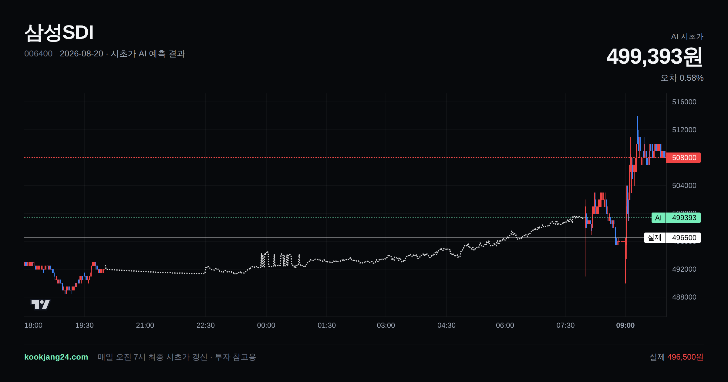Click the green AI 499393 price label
The height and width of the screenshot is (382, 728).
pos(676,218)
